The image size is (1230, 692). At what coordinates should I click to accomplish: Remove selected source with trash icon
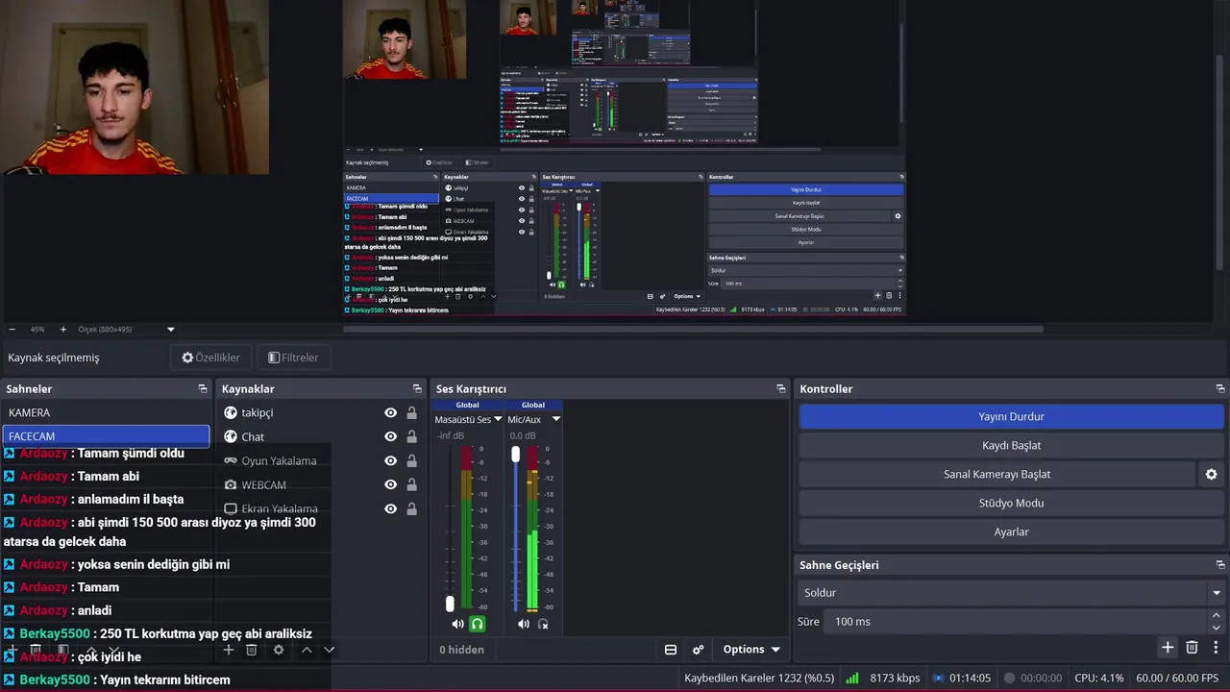252,650
